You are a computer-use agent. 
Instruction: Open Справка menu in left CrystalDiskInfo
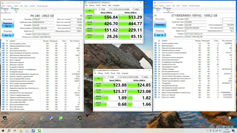[32, 6]
